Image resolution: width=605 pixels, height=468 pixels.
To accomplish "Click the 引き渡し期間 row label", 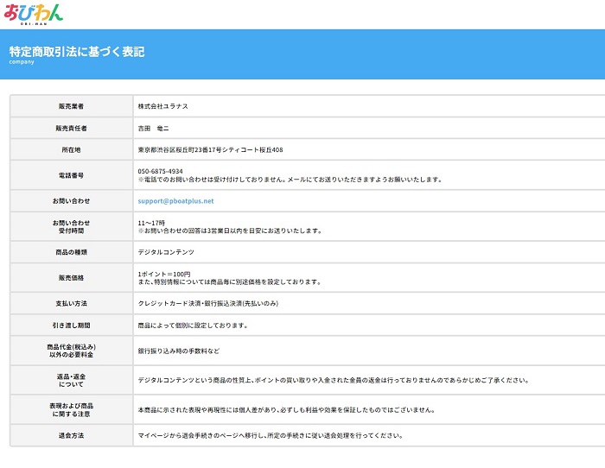I will point(71,326).
